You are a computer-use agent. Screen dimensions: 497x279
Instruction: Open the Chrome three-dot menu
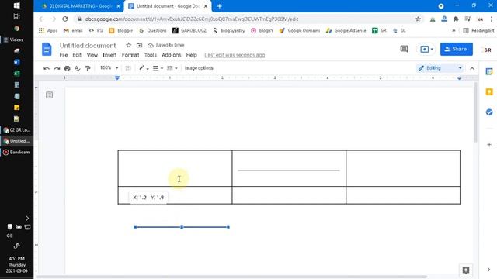coord(491,19)
